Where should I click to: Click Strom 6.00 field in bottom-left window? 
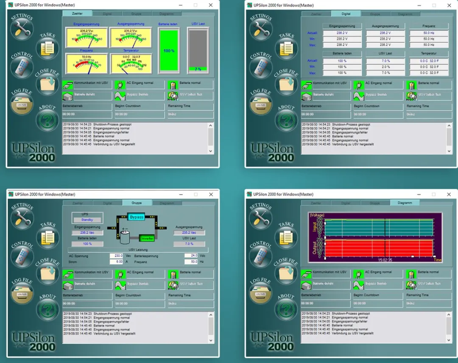pyautogui.click(x=116, y=261)
